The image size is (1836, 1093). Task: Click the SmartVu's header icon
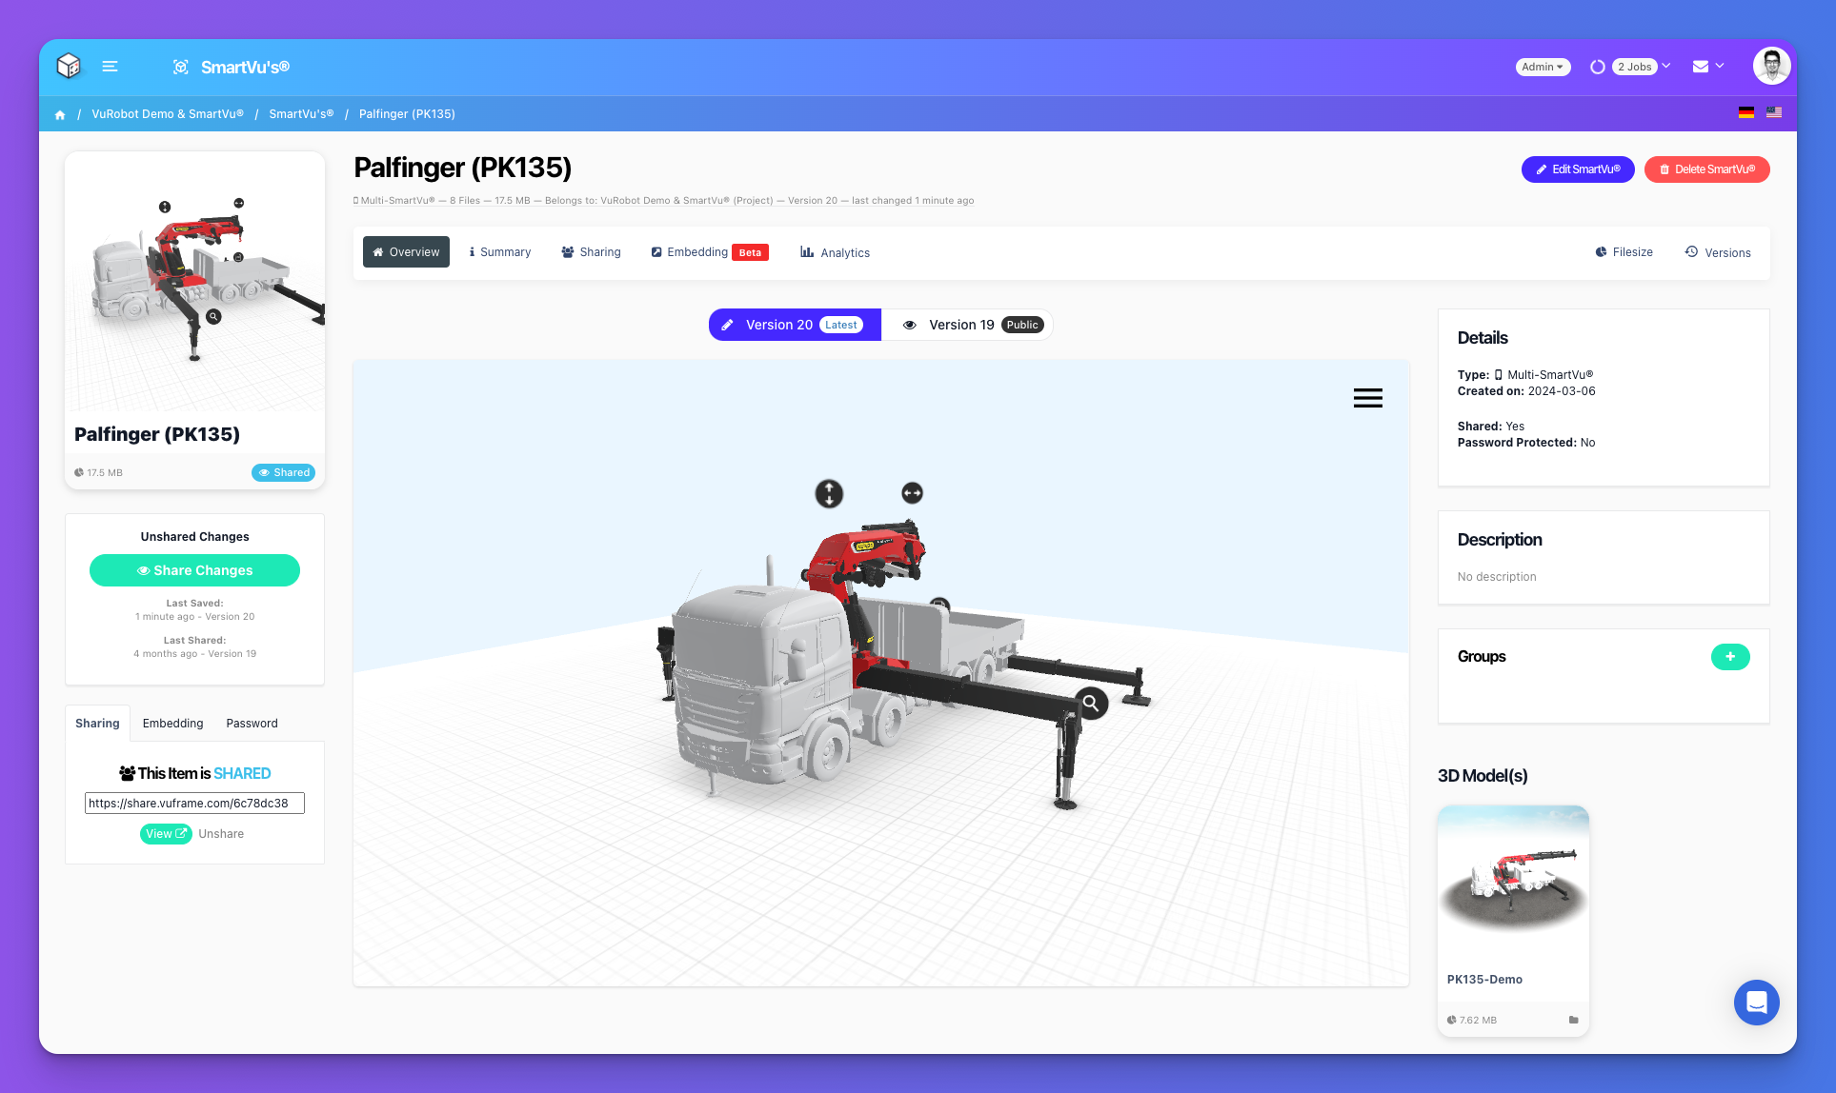pyautogui.click(x=180, y=67)
